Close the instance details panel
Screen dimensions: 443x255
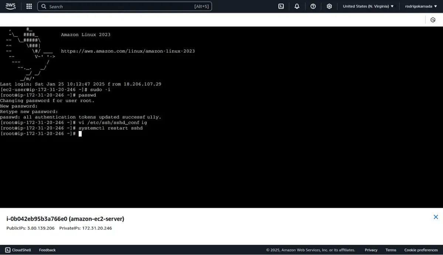(x=436, y=217)
